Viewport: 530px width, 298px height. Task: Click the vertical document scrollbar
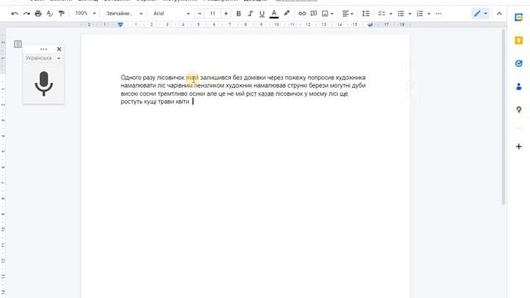click(x=503, y=117)
